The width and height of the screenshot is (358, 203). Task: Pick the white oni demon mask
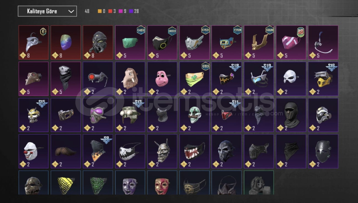[x=162, y=151]
